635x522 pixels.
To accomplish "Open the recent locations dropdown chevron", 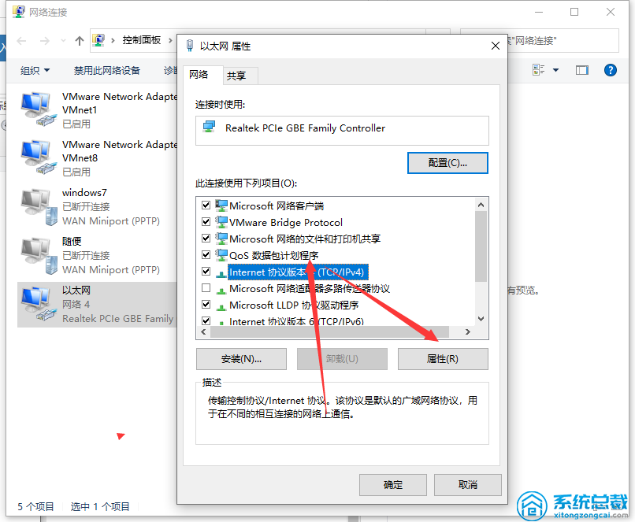I will [63, 40].
